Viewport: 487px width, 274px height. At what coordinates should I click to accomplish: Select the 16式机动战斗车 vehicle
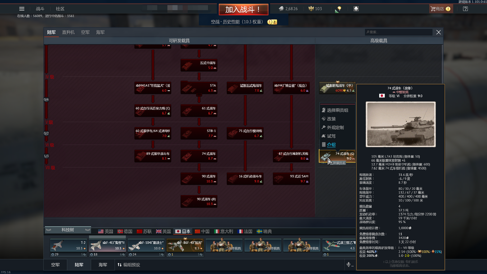pyautogui.click(x=245, y=179)
